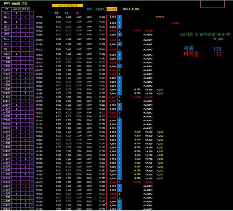233x211 pixels.
Task: Select the 18회차 row label
Action: coord(6,85)
